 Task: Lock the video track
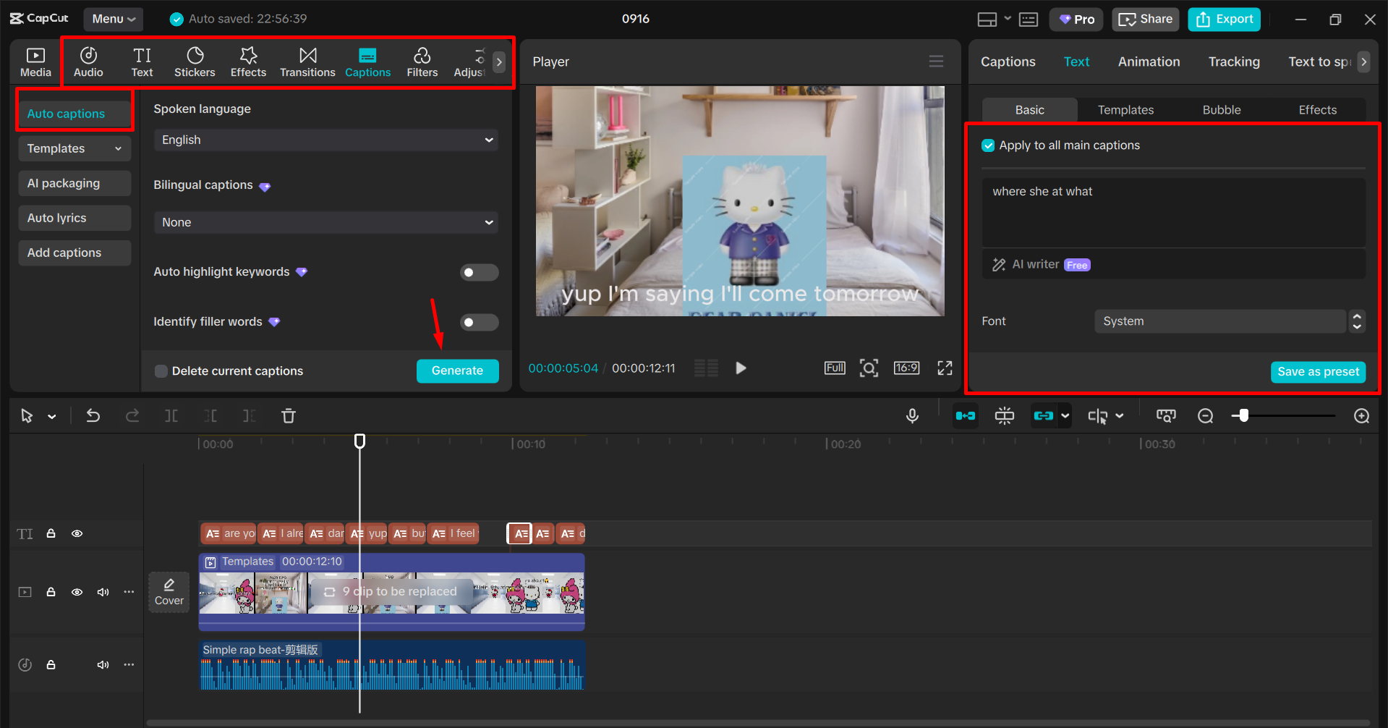(51, 592)
